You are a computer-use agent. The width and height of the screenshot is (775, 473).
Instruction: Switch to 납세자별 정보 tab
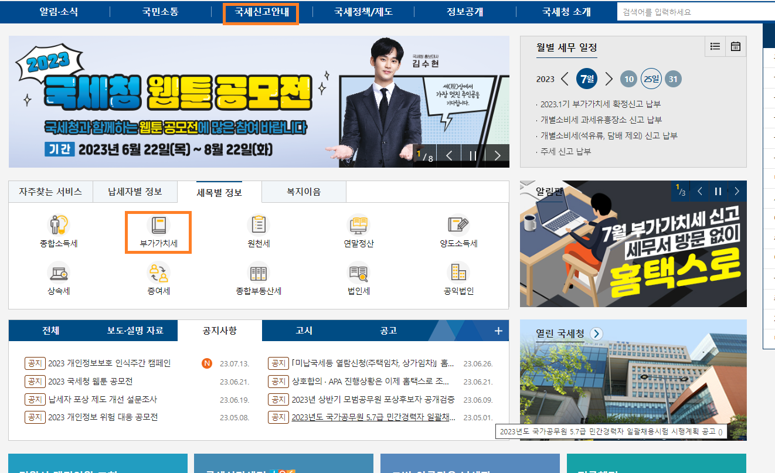[135, 192]
